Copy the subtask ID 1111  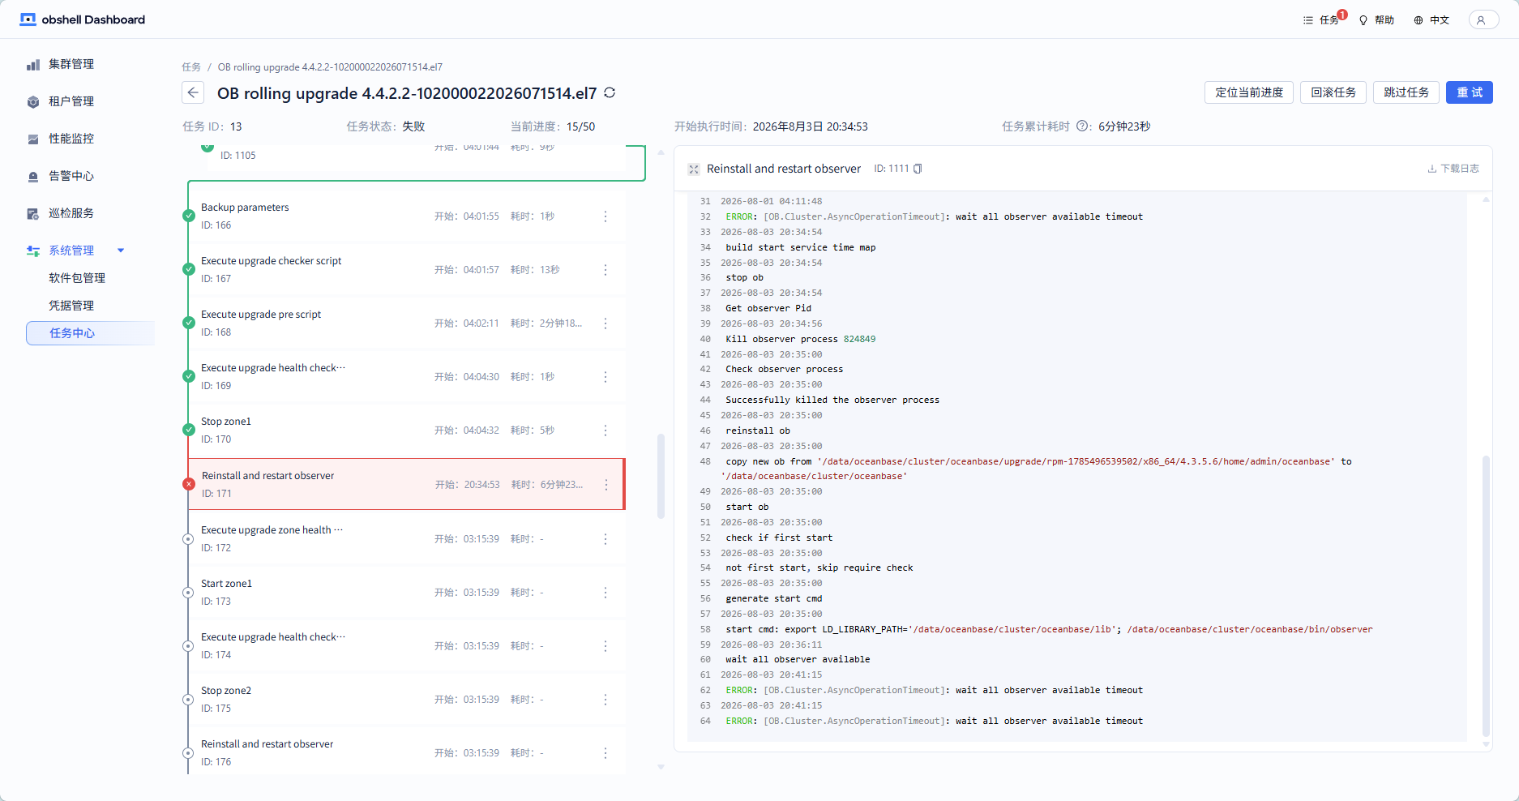tap(918, 169)
